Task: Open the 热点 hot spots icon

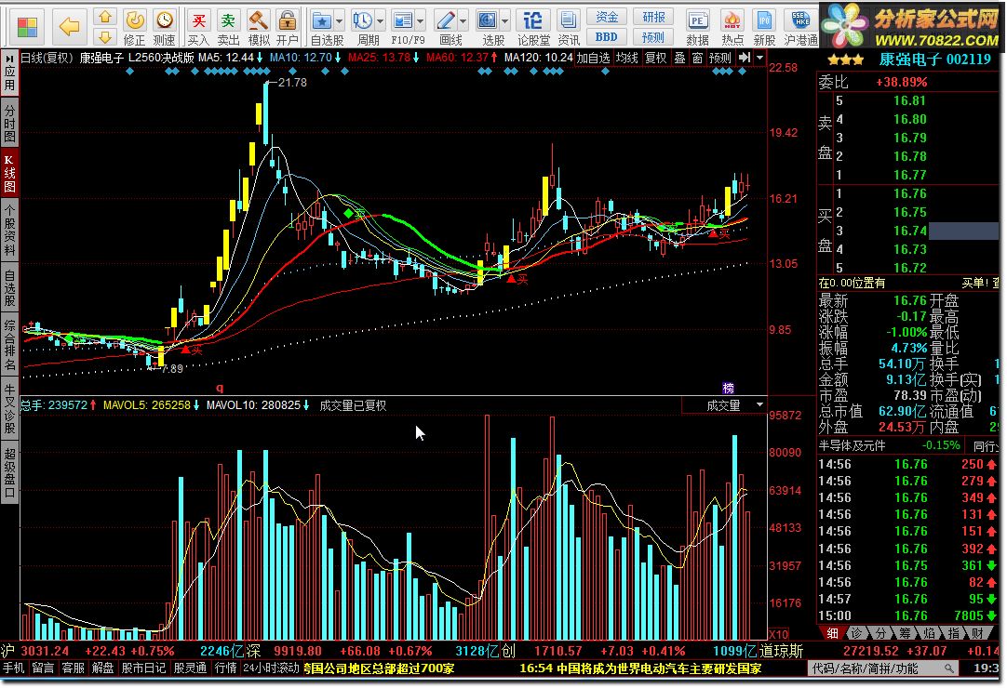Action: tap(732, 26)
